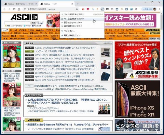Open the IoT navigation tab
The width and height of the screenshot is (164, 135).
[x=15, y=30]
